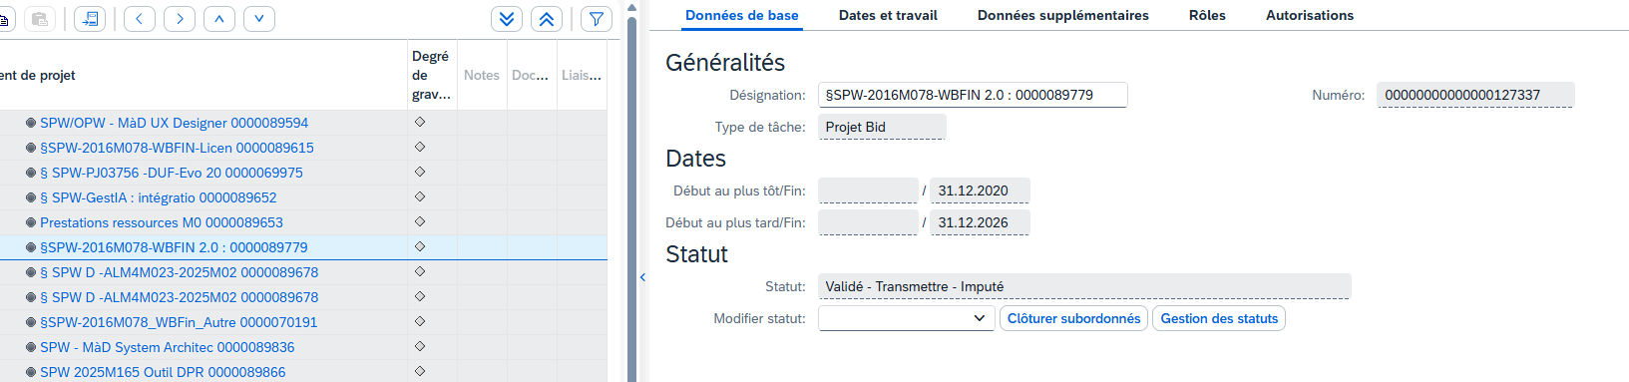This screenshot has height=382, width=1629.
Task: Open the Modifier statut dropdown
Action: coord(906,318)
